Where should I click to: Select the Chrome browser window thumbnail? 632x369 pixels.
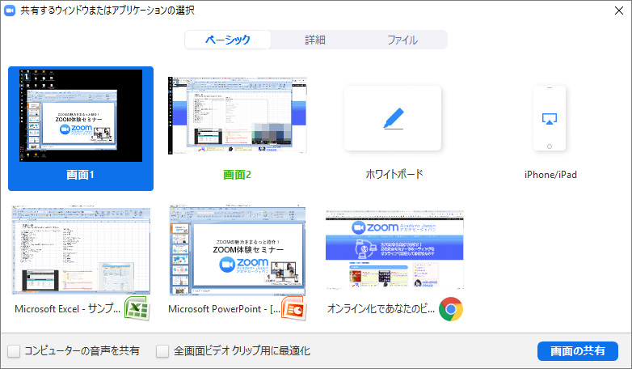pyautogui.click(x=394, y=248)
